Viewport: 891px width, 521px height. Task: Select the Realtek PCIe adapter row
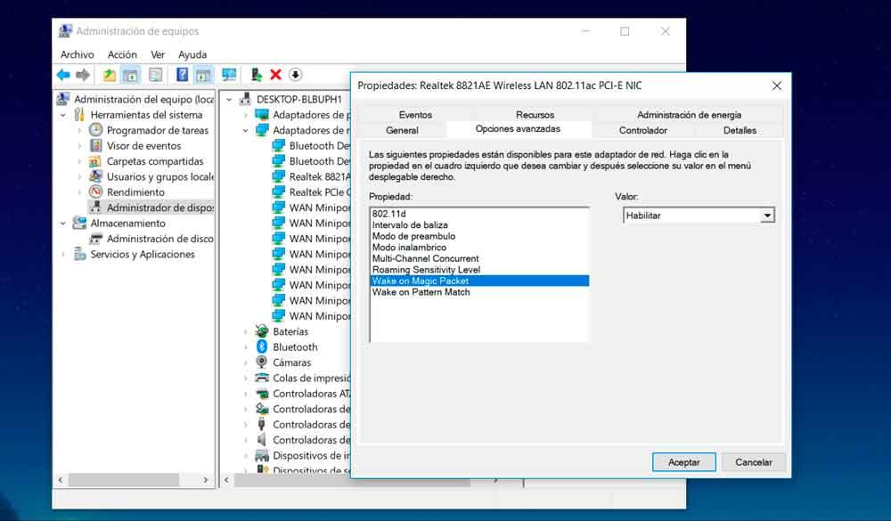tap(311, 192)
